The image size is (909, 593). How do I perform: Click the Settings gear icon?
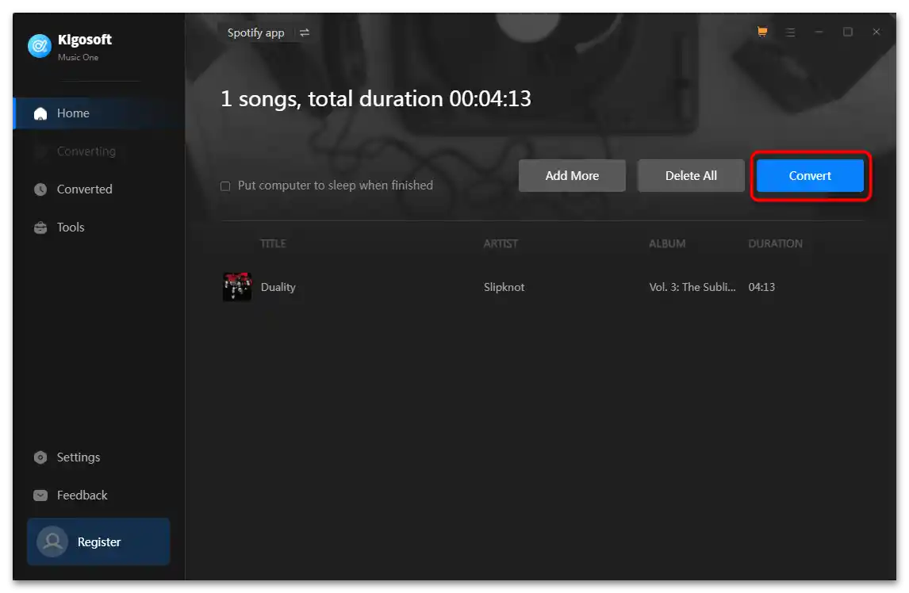40,457
